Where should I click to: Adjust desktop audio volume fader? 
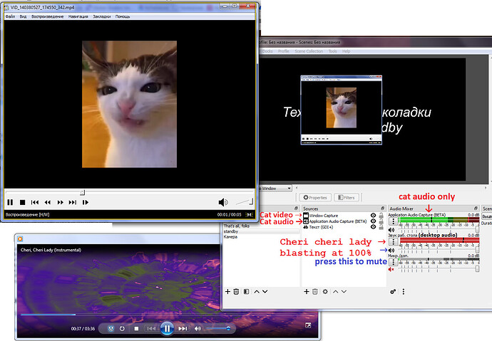click(478, 249)
